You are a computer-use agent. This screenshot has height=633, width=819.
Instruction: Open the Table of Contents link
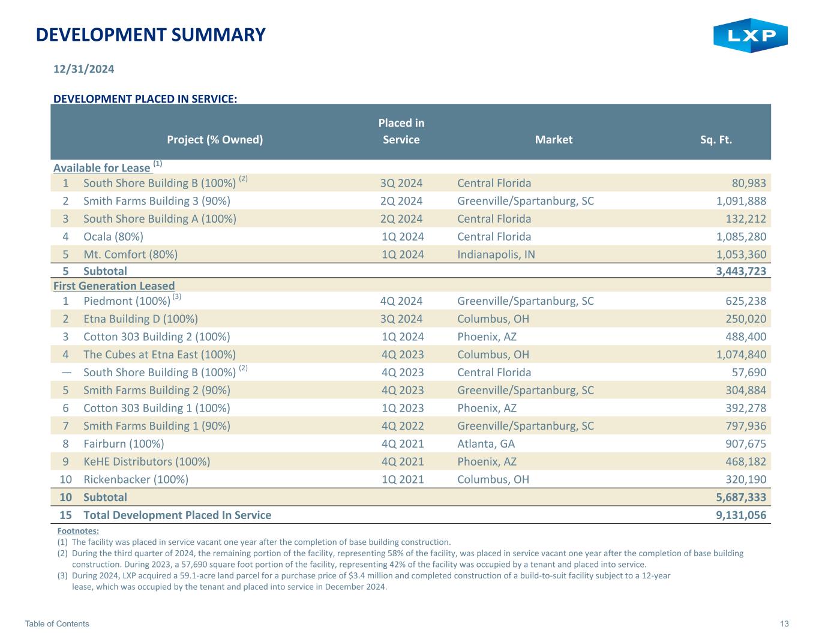[57, 624]
